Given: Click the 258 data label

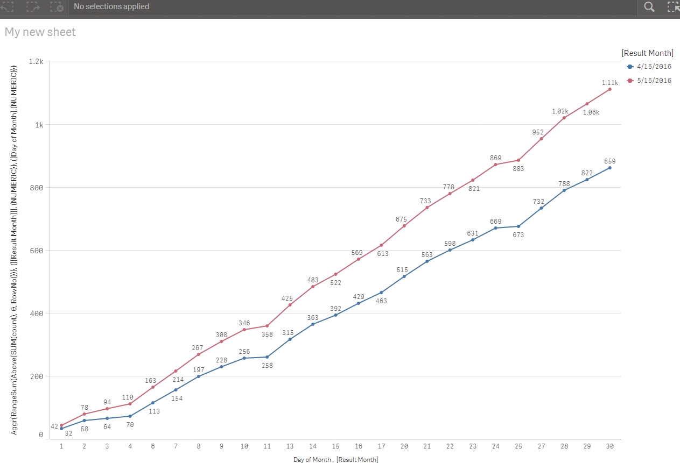Looking at the screenshot, I should coord(267,366).
